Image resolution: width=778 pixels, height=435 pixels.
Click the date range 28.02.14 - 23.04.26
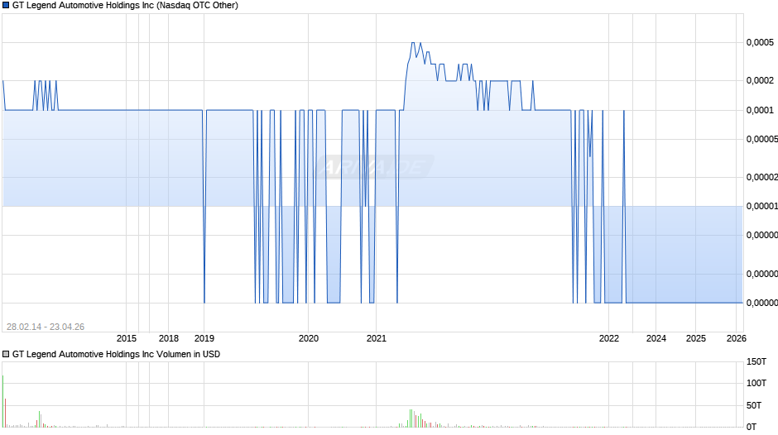[46, 327]
